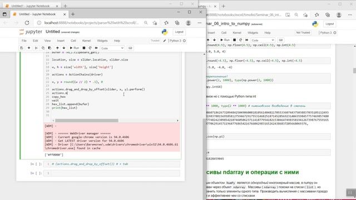356x200 pixels.
Task: Restart kernel in the numpy notebook toolbar
Action: (241, 40)
